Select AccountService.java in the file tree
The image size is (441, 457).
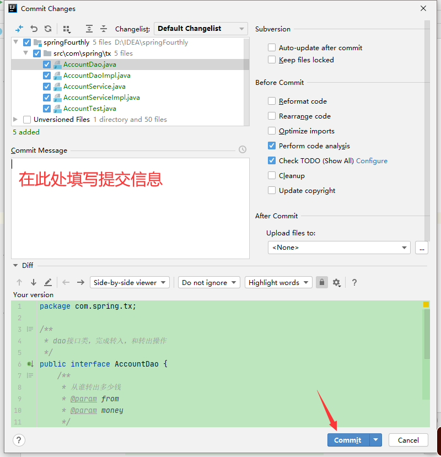coord(94,87)
